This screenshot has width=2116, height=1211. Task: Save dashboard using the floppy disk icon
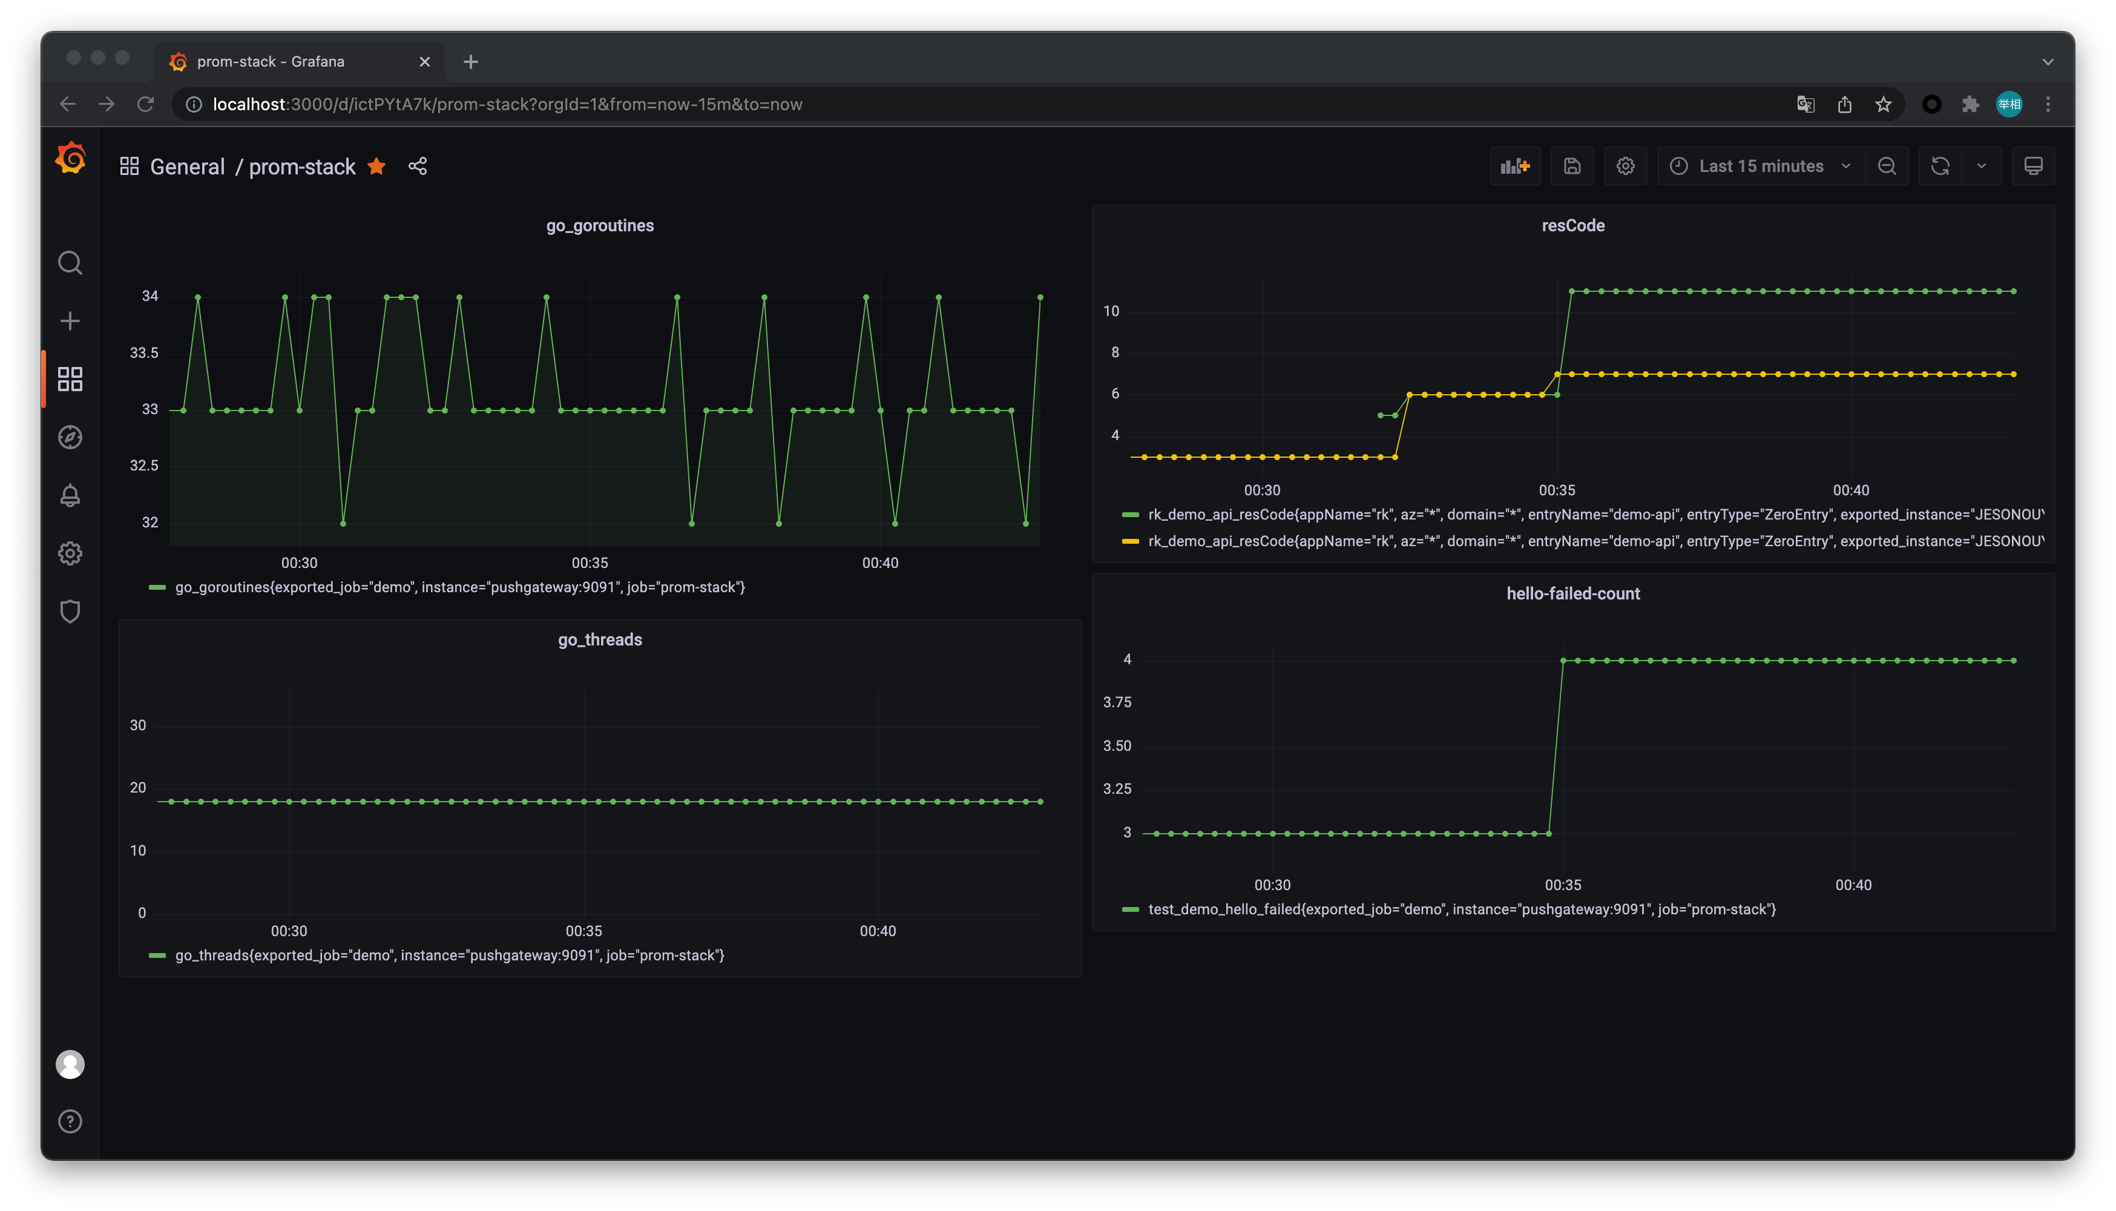pos(1571,167)
